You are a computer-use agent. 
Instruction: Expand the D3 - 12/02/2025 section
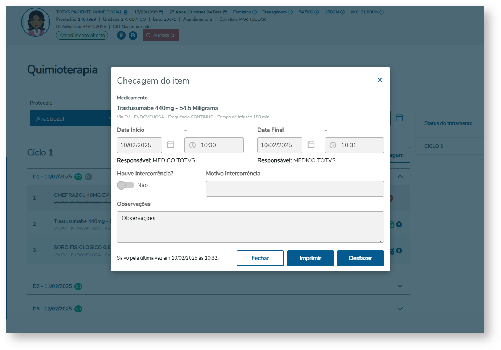click(x=400, y=309)
